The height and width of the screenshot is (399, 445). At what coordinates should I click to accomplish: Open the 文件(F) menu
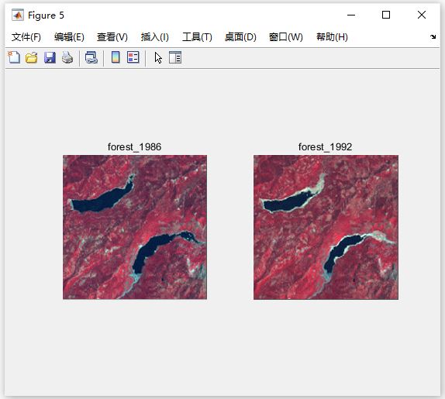pos(26,37)
